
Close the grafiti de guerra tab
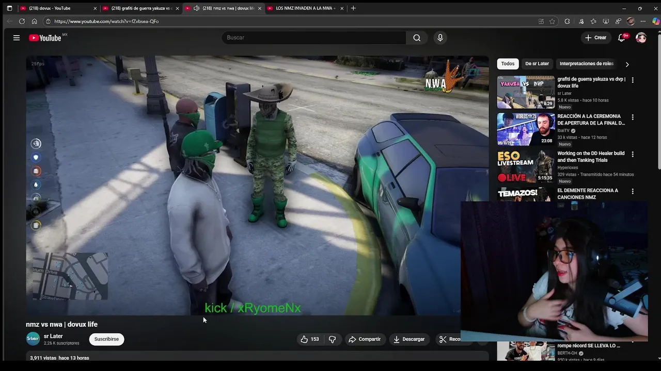(177, 8)
